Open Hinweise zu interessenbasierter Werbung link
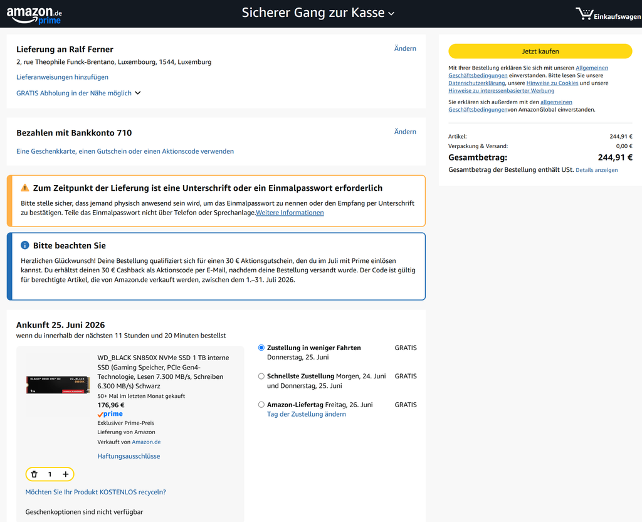 [x=501, y=90]
